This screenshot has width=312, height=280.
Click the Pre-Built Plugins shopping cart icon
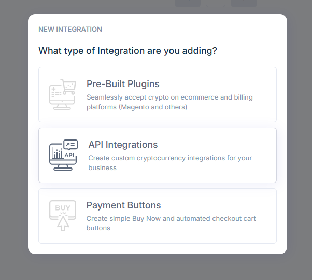(x=63, y=94)
